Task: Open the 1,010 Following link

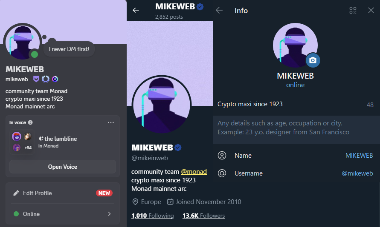Action: (x=152, y=216)
